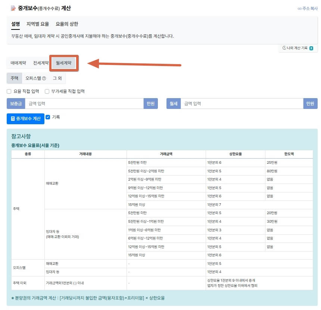Click the 월세 field label
The image size is (321, 310).
pyautogui.click(x=174, y=104)
